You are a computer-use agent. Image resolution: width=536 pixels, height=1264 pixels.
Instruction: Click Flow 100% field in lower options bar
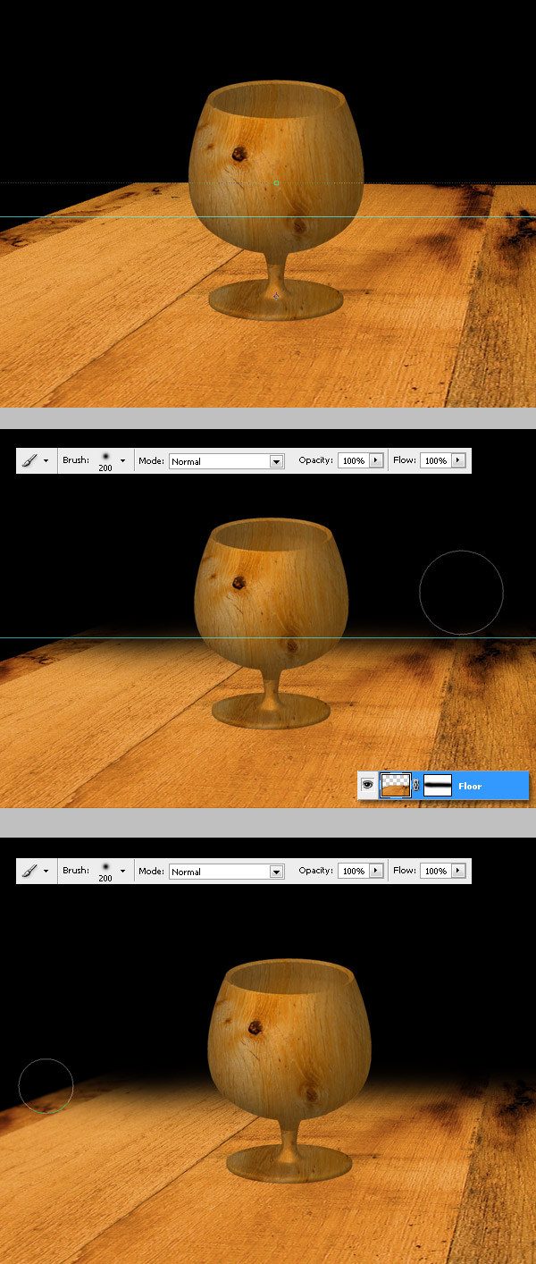click(436, 872)
